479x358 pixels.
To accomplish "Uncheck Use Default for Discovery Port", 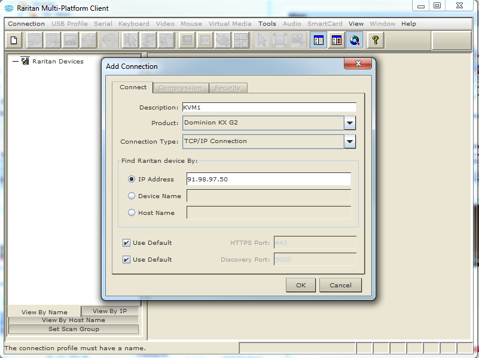I will tap(126, 260).
